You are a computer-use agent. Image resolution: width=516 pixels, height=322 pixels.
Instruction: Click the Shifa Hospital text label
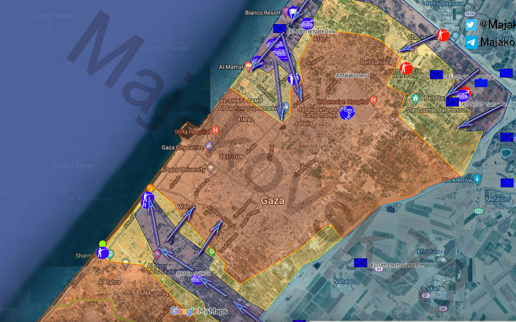click(192, 132)
